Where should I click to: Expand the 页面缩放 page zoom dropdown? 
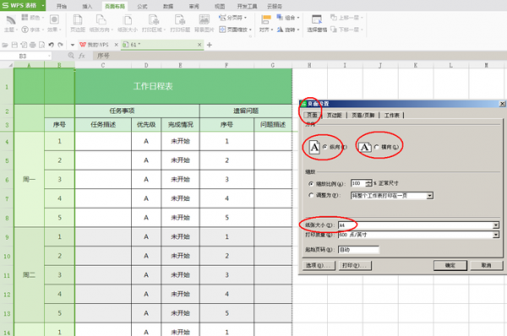point(251,30)
